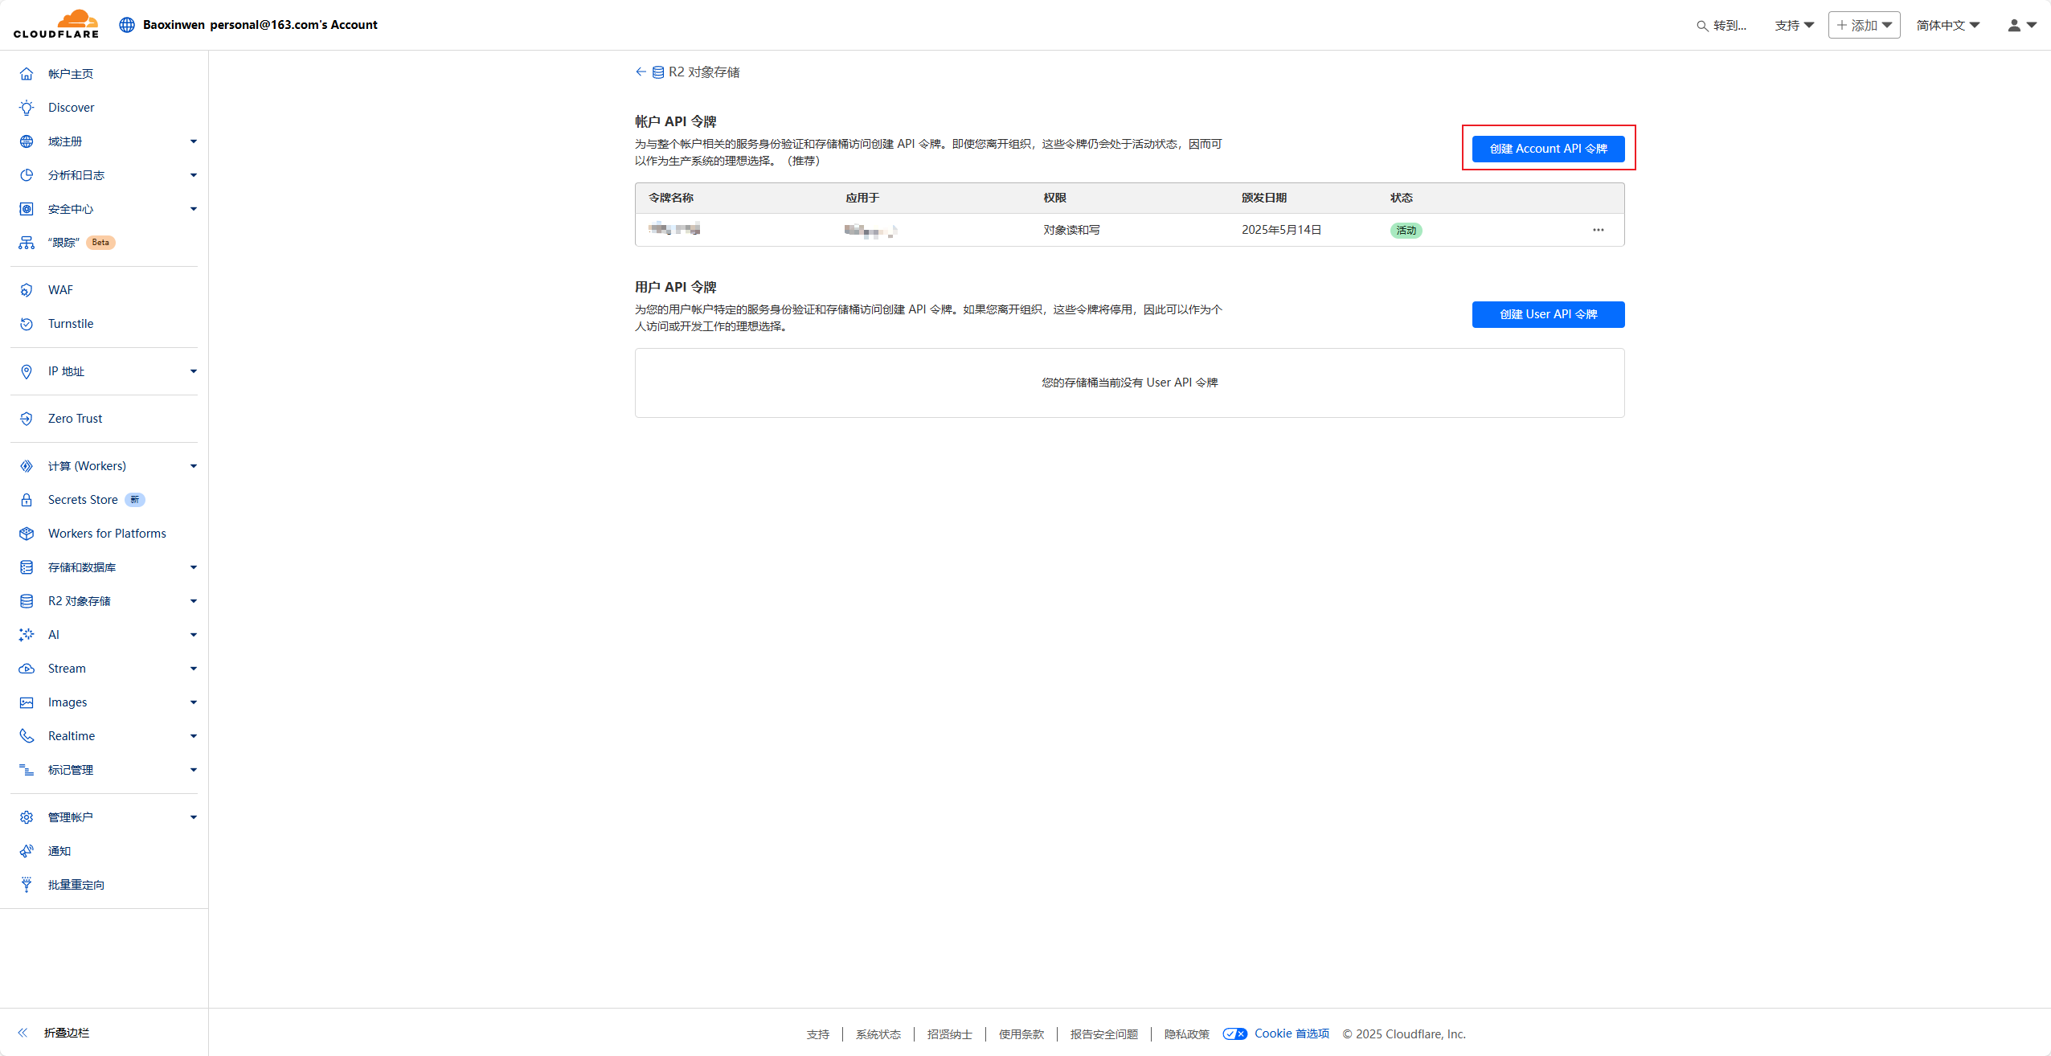Click the 计算 (Workers) icon
This screenshot has height=1056, width=2051.
coord(27,466)
